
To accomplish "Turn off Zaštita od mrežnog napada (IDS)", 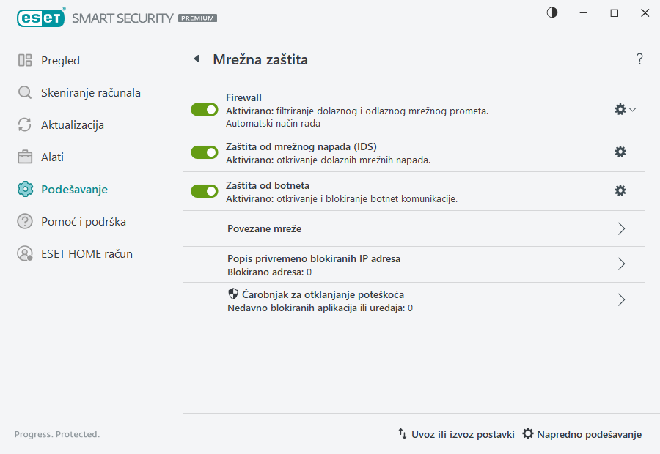I will point(205,152).
